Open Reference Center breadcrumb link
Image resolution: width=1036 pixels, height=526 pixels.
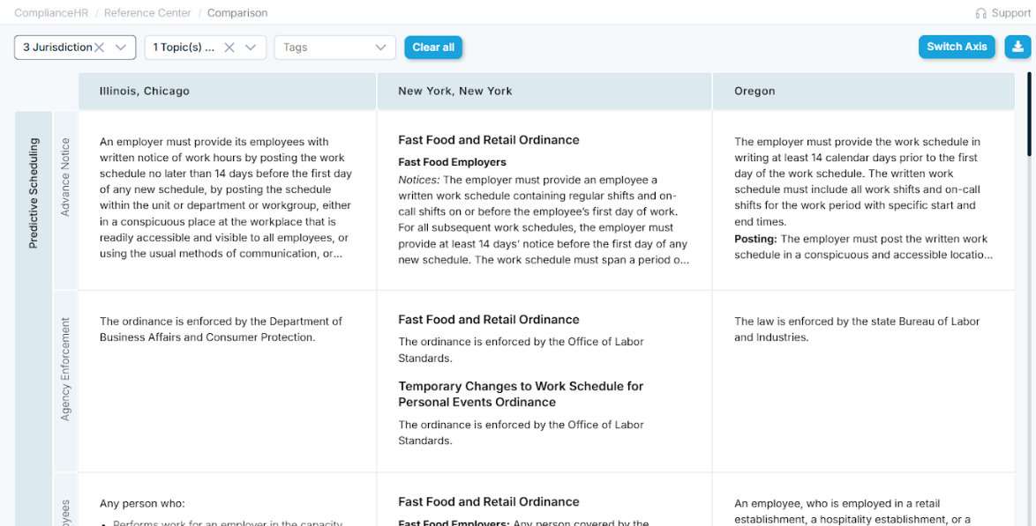tap(146, 13)
